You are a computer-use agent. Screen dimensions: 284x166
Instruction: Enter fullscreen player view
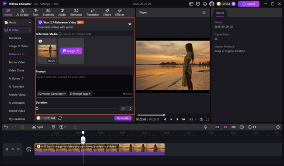[207, 120]
